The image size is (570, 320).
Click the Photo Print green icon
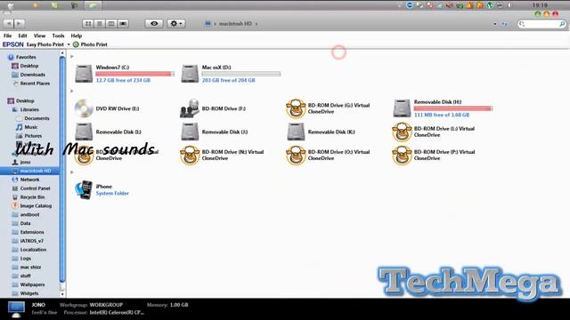[x=76, y=44]
